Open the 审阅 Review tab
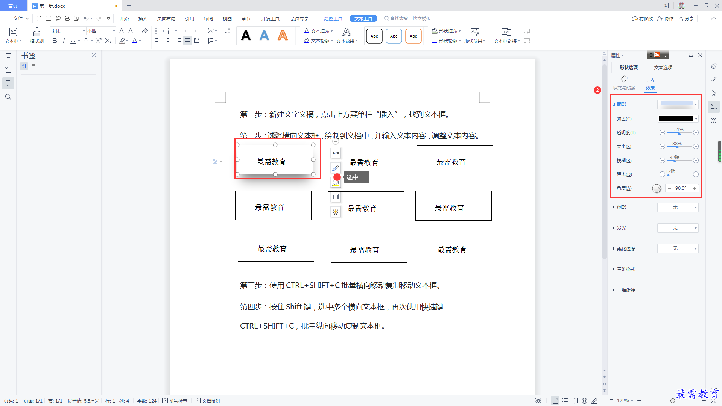Image resolution: width=722 pixels, height=406 pixels. 208,18
